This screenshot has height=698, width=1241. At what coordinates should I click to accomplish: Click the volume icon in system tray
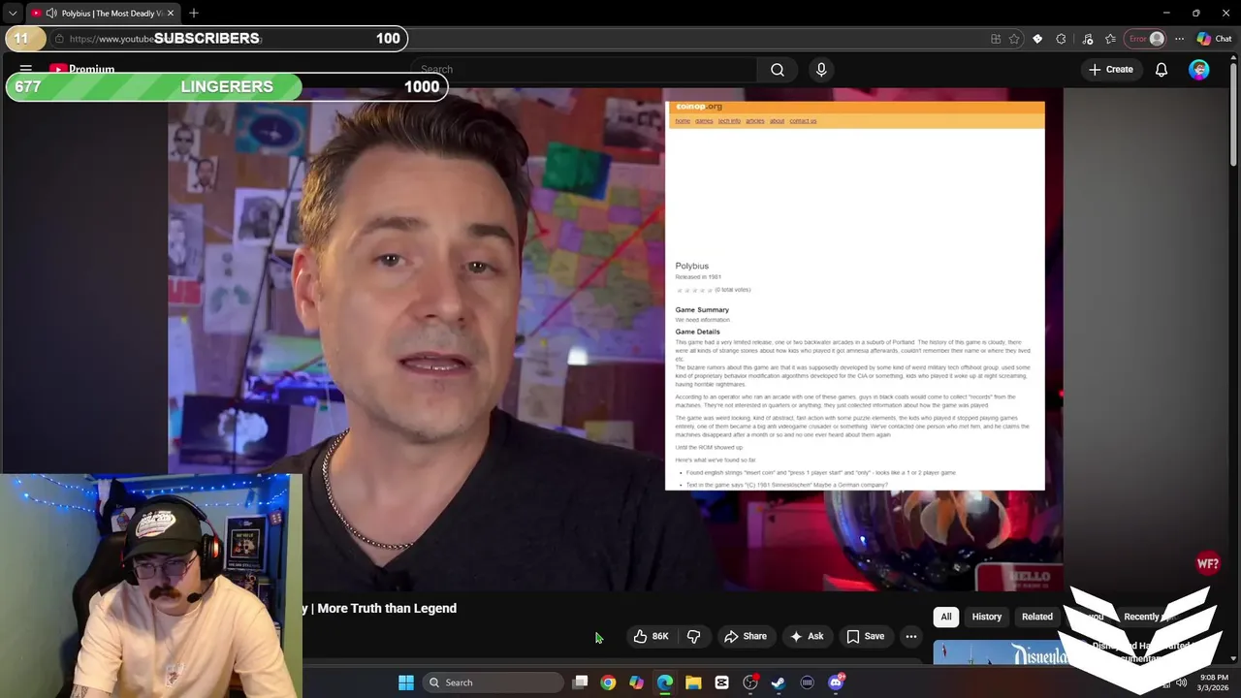[1181, 682]
